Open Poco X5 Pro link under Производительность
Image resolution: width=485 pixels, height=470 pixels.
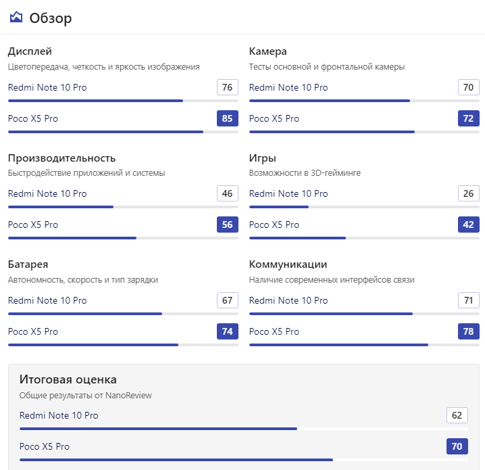click(33, 225)
